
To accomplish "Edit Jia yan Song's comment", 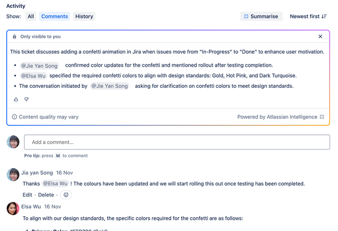I will [x=27, y=195].
